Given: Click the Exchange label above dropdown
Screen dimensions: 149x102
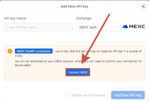Looking at the screenshot, I should click(x=84, y=18).
